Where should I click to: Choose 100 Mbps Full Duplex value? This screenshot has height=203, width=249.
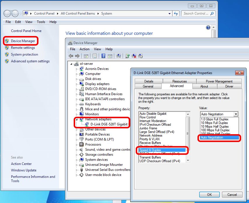(219, 130)
